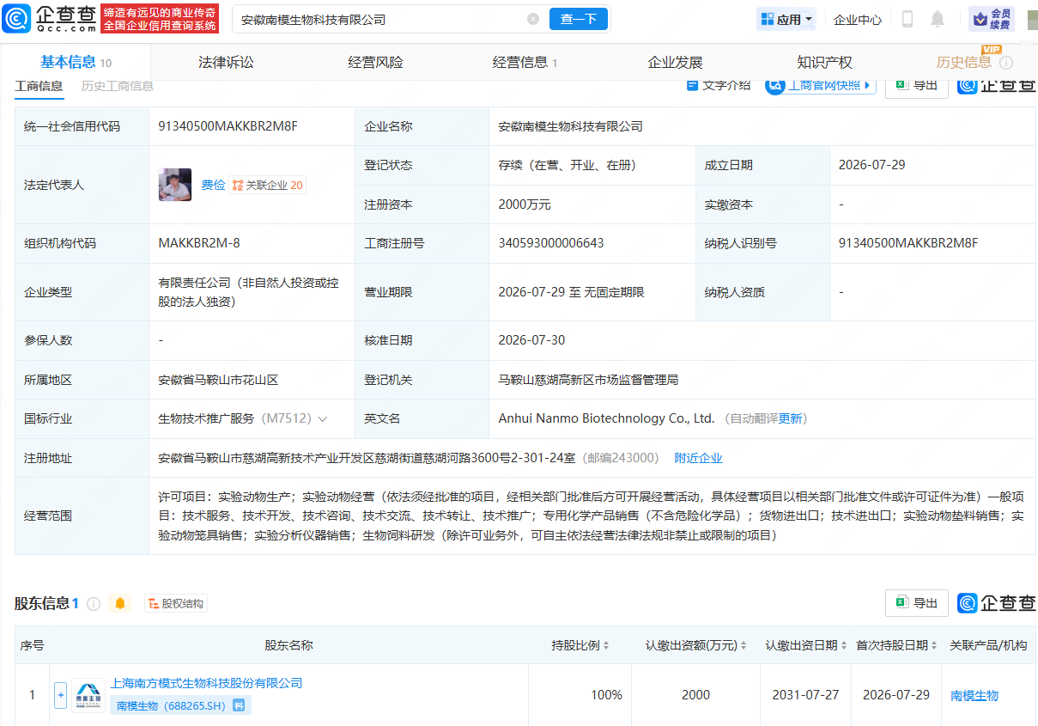Click the 会员续费 crown badge
1038x726 pixels.
(992, 19)
